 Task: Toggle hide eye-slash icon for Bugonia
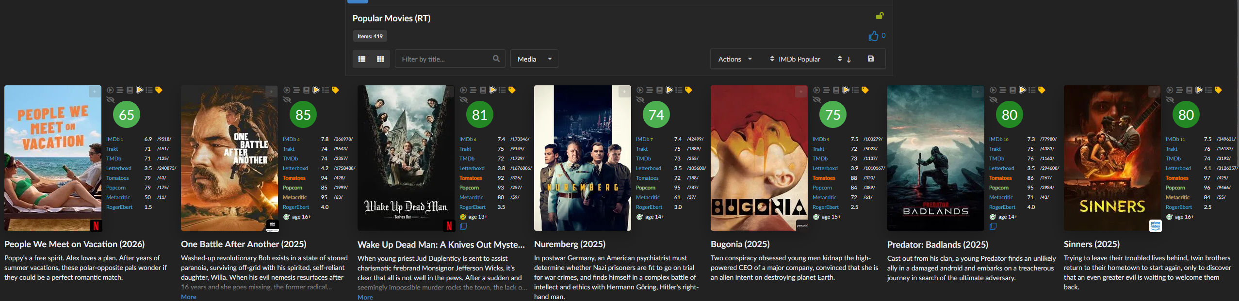point(817,100)
